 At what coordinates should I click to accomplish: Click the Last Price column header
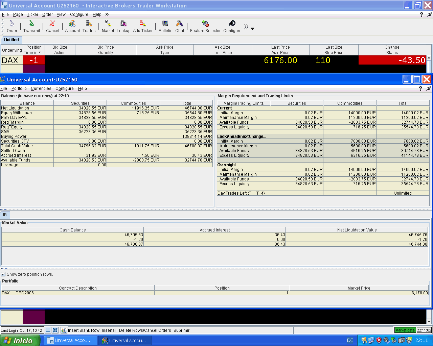pyautogui.click(x=280, y=47)
